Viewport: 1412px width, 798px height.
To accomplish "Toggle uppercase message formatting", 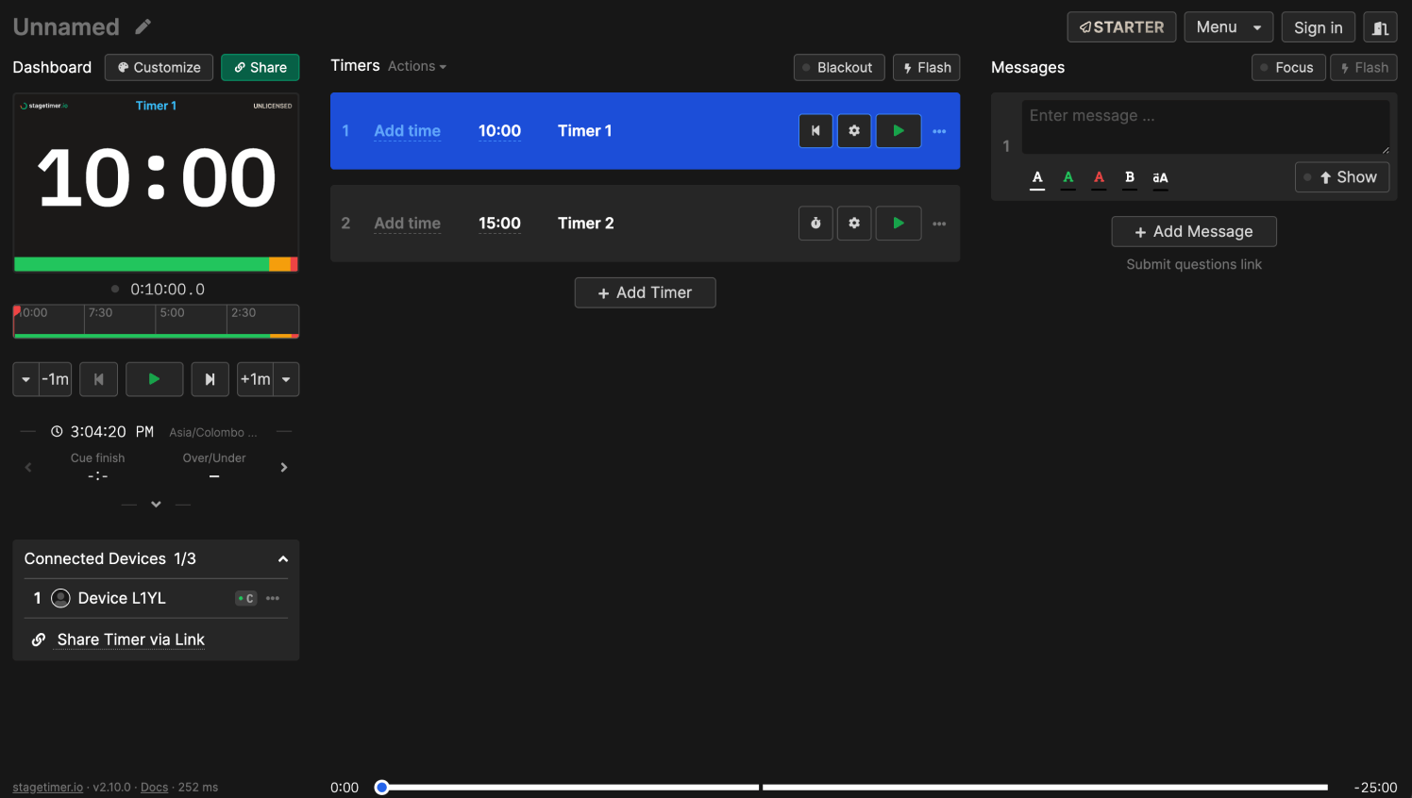I will [x=1160, y=177].
